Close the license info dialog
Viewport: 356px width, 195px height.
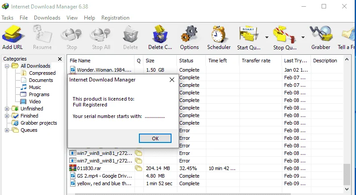(172, 80)
